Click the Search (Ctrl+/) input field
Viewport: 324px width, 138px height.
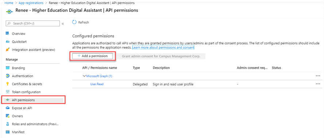(33, 24)
